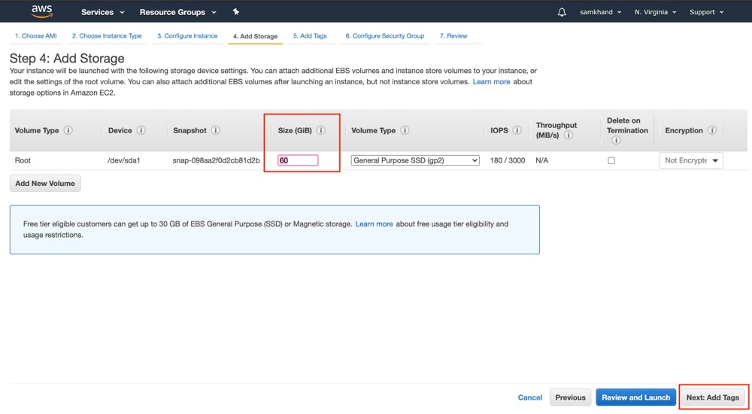Screen dimensions: 752x414
Task: Open the Not Encrypted dropdown
Action: tap(691, 160)
